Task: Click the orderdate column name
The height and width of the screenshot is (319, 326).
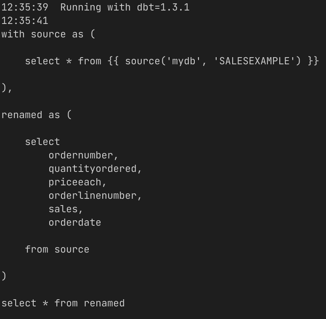Action: [75, 223]
